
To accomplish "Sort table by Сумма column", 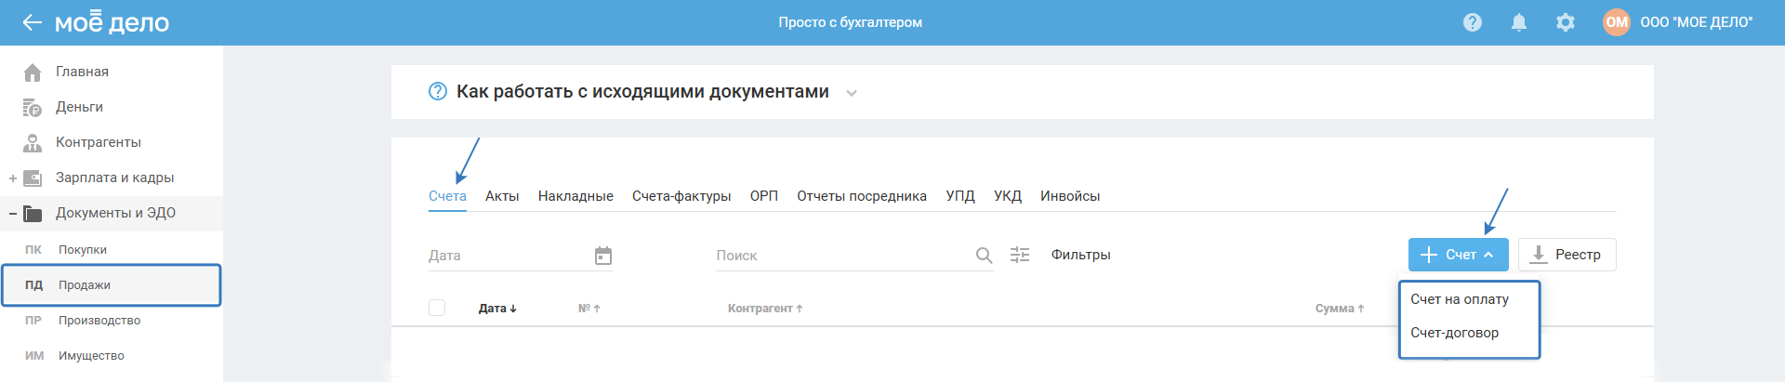I will (x=1340, y=309).
